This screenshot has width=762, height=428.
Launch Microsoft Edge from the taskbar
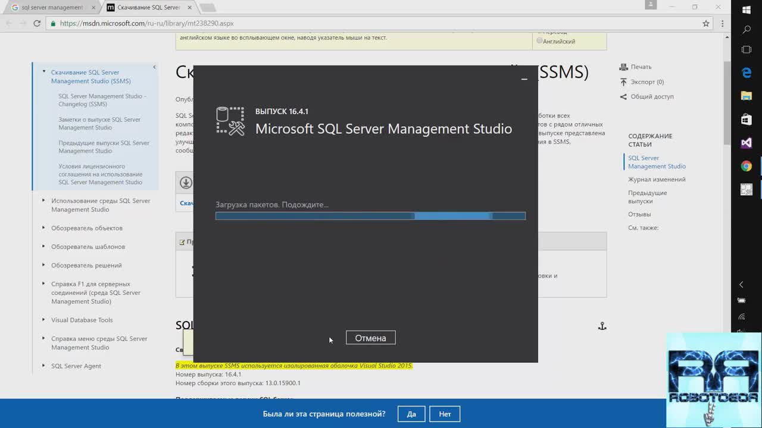(x=747, y=73)
